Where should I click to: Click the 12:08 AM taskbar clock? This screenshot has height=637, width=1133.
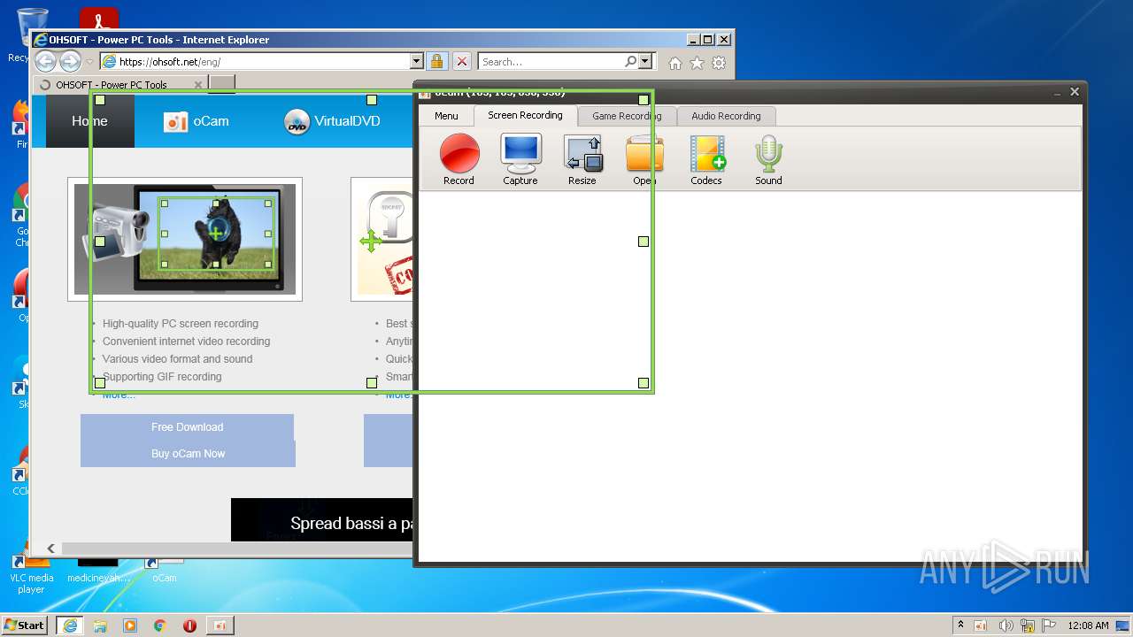(x=1088, y=625)
